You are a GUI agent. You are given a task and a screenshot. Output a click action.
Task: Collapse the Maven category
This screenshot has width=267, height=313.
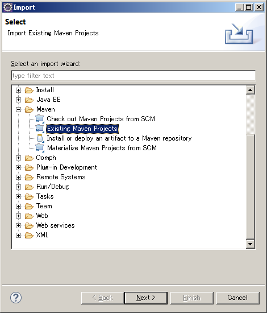pyautogui.click(x=18, y=110)
